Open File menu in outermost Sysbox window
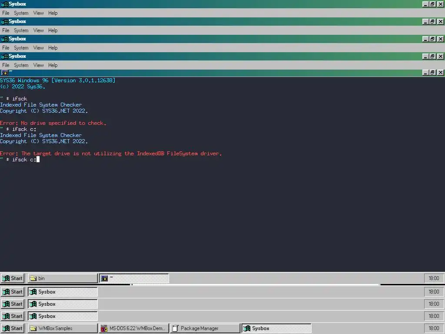Screen dimensions: 445x334 pyautogui.click(x=6, y=13)
